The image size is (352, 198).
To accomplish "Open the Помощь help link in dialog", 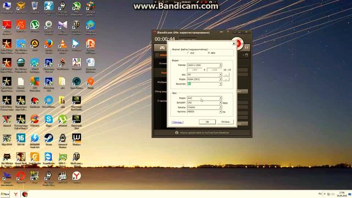I will pos(178,122).
